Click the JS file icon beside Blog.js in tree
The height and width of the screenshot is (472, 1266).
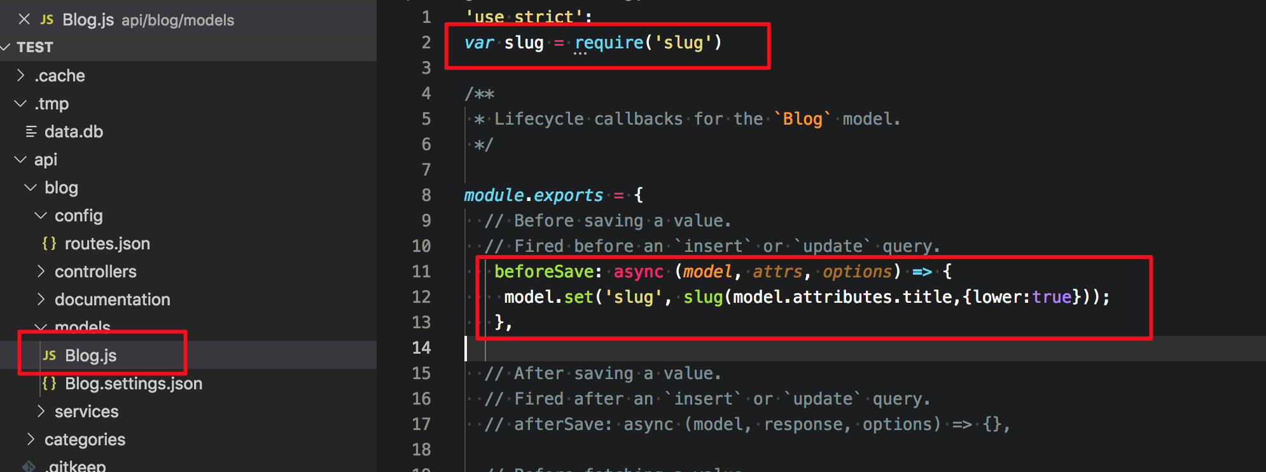tap(49, 355)
